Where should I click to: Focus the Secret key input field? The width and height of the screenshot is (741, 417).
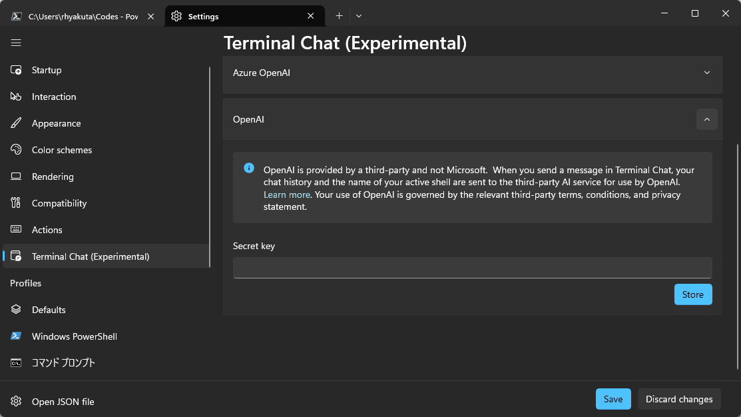pyautogui.click(x=472, y=268)
